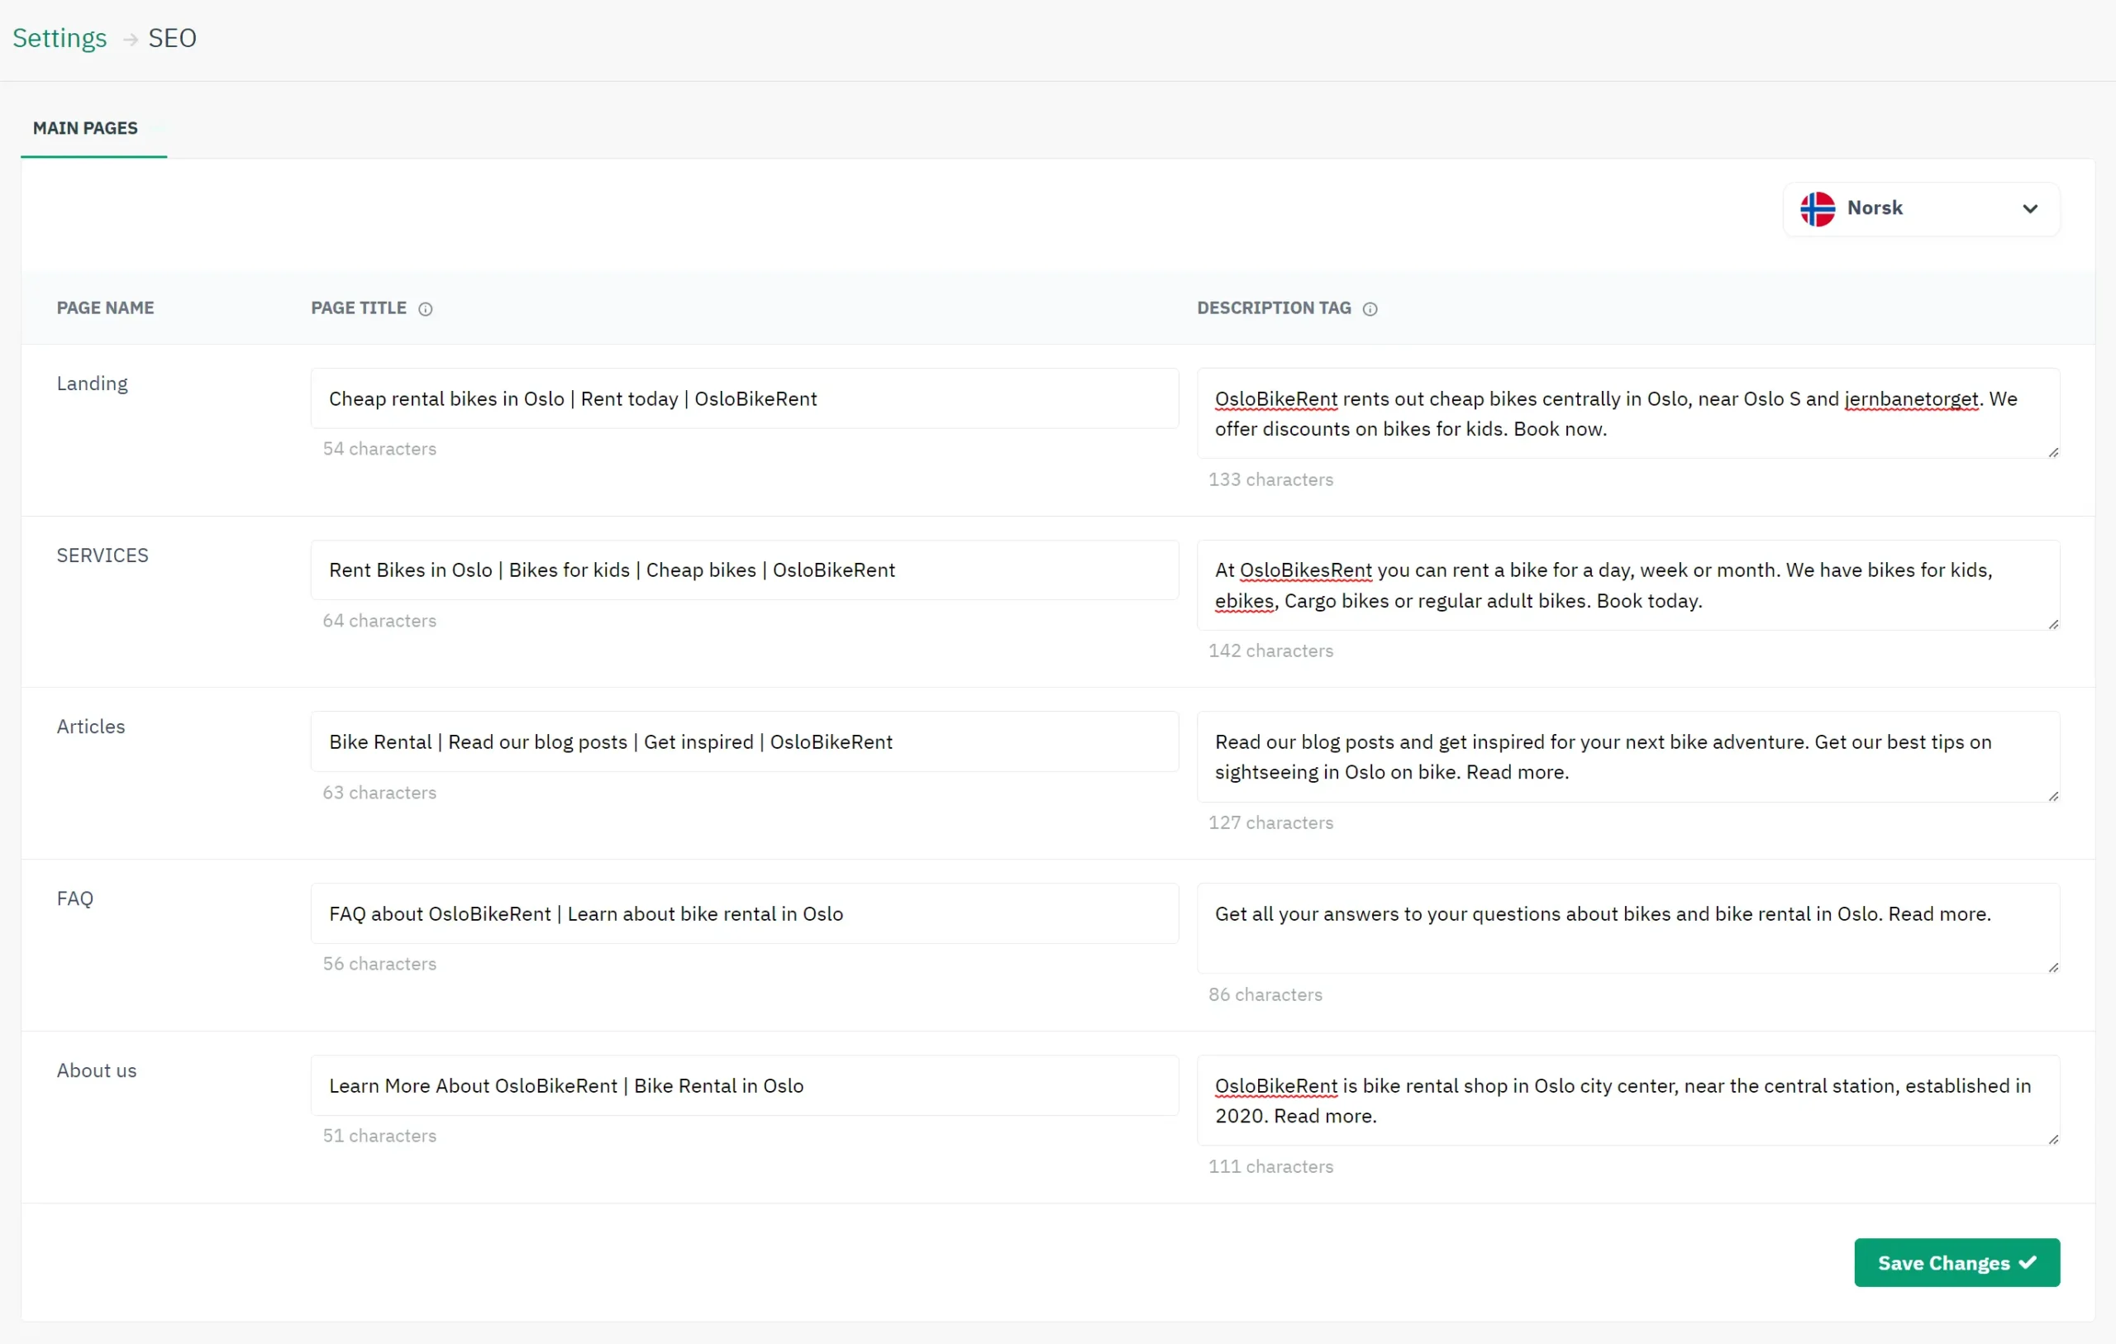Edit the Articles description tag textarea
The height and width of the screenshot is (1344, 2116).
(x=1628, y=757)
